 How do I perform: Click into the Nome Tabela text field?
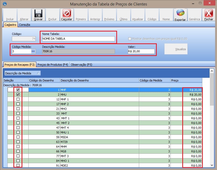[x=78, y=39]
